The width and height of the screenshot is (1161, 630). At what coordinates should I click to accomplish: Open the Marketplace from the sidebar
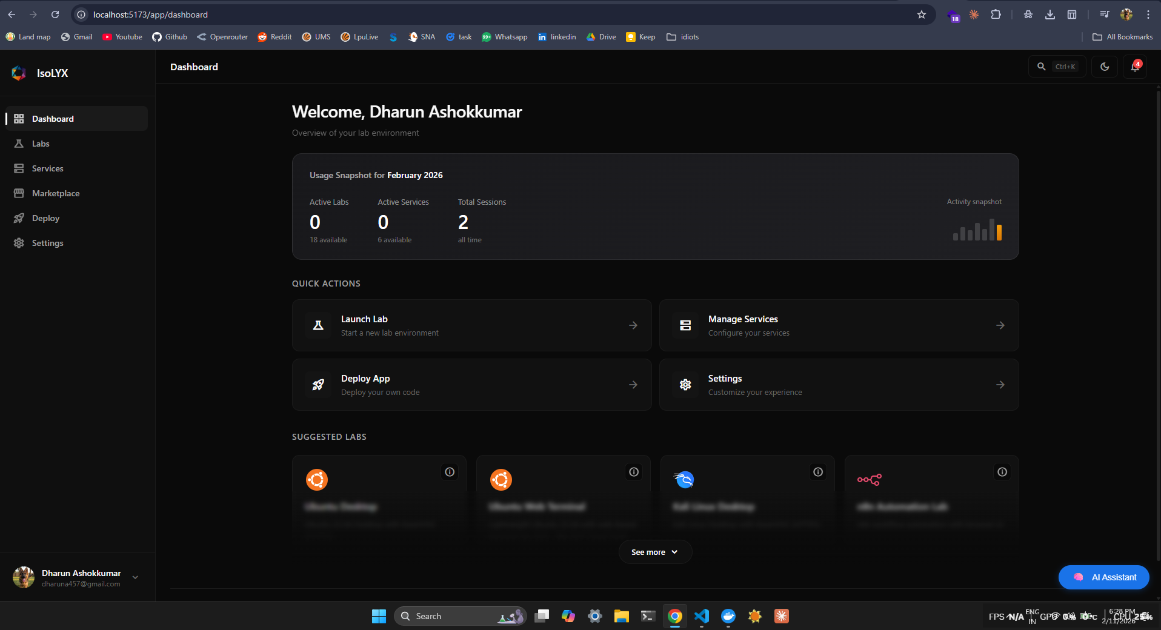pos(55,193)
